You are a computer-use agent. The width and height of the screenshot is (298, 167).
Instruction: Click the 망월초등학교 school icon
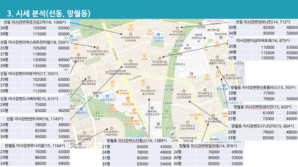click(x=108, y=96)
